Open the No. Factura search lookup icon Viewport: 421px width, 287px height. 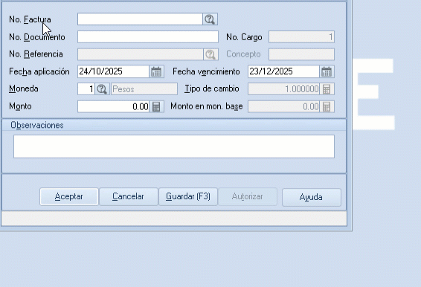pyautogui.click(x=210, y=19)
